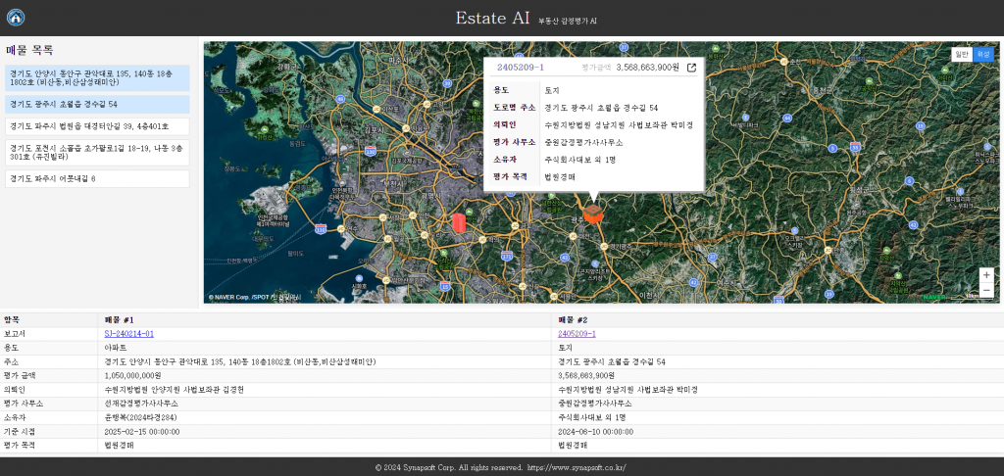Select listing 파주시 법원읍 대경터안길 39
Image resolution: width=1004 pixels, height=476 pixels.
pos(97,126)
